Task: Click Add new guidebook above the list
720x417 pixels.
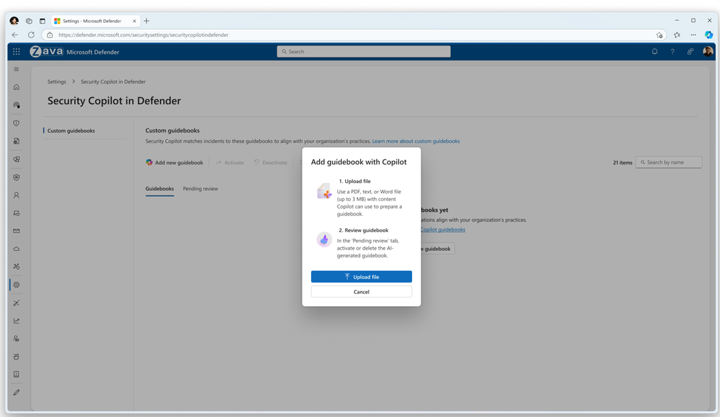Action: [174, 162]
